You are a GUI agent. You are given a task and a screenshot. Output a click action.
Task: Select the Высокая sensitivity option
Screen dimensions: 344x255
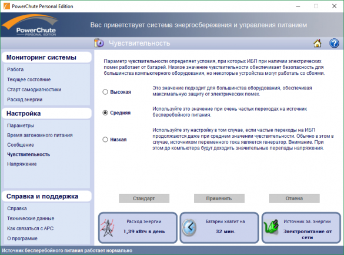[x=105, y=92]
